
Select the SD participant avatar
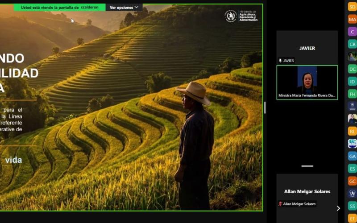point(352,7)
